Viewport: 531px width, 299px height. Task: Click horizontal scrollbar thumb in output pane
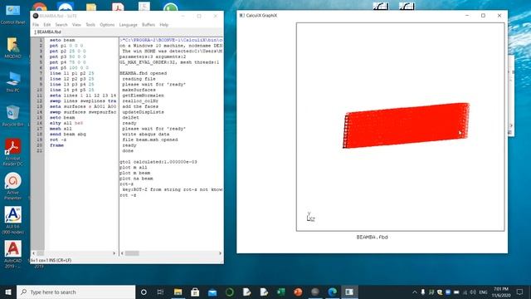point(132,253)
